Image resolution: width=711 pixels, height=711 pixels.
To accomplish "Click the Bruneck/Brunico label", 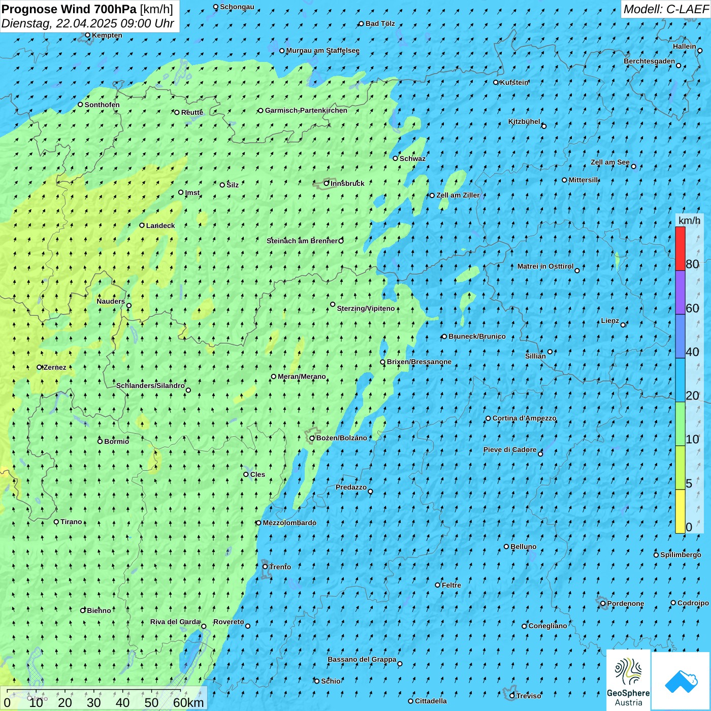I will coord(477,336).
